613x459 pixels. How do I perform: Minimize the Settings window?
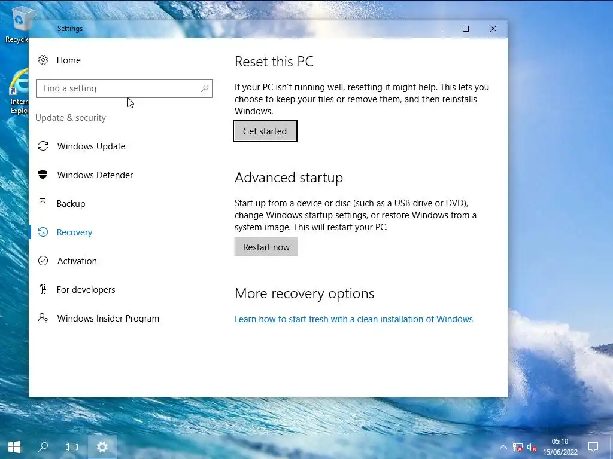tap(439, 29)
